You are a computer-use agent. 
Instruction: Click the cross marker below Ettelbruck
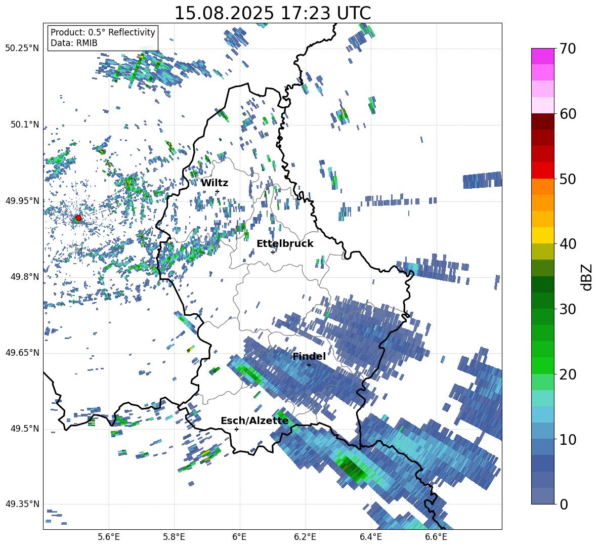pos(273,252)
